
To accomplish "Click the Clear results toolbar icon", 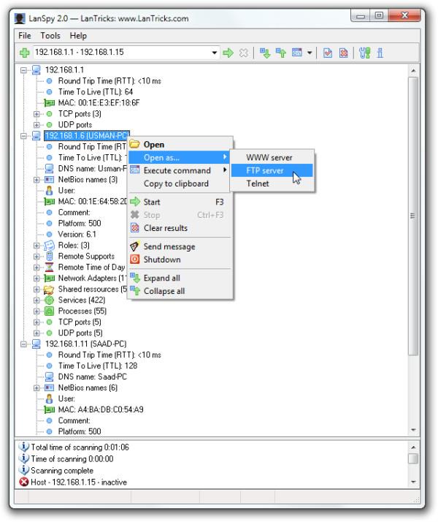I will pyautogui.click(x=344, y=53).
